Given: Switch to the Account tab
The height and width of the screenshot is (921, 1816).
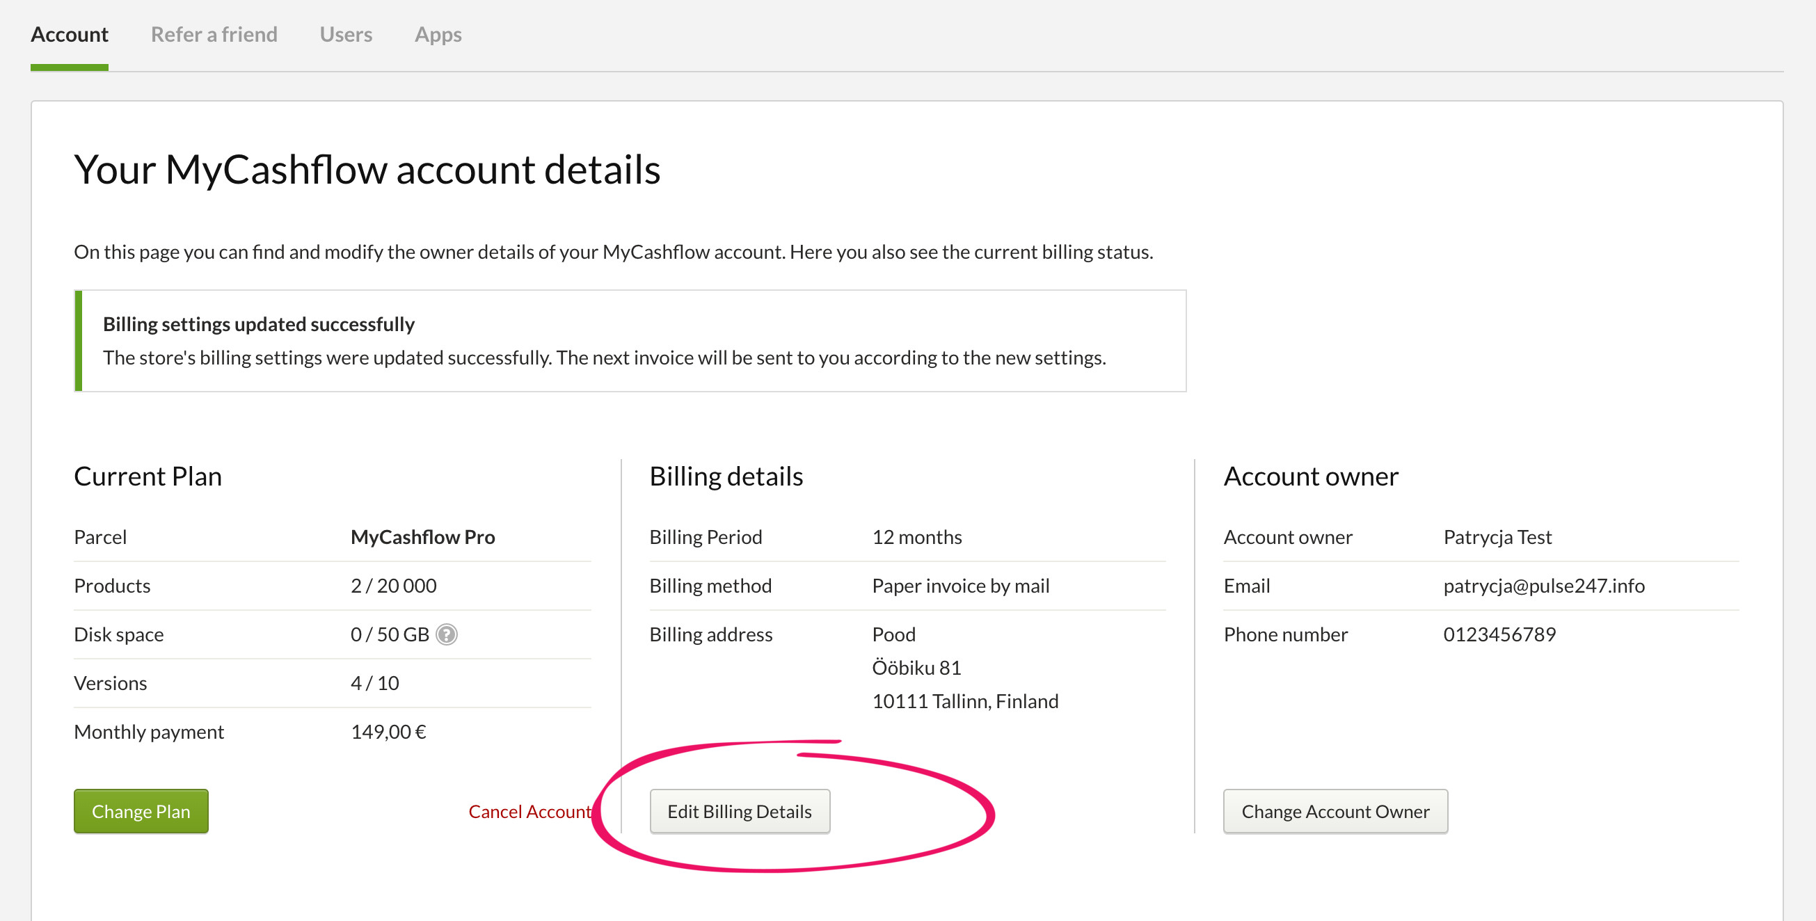Looking at the screenshot, I should pyautogui.click(x=69, y=35).
